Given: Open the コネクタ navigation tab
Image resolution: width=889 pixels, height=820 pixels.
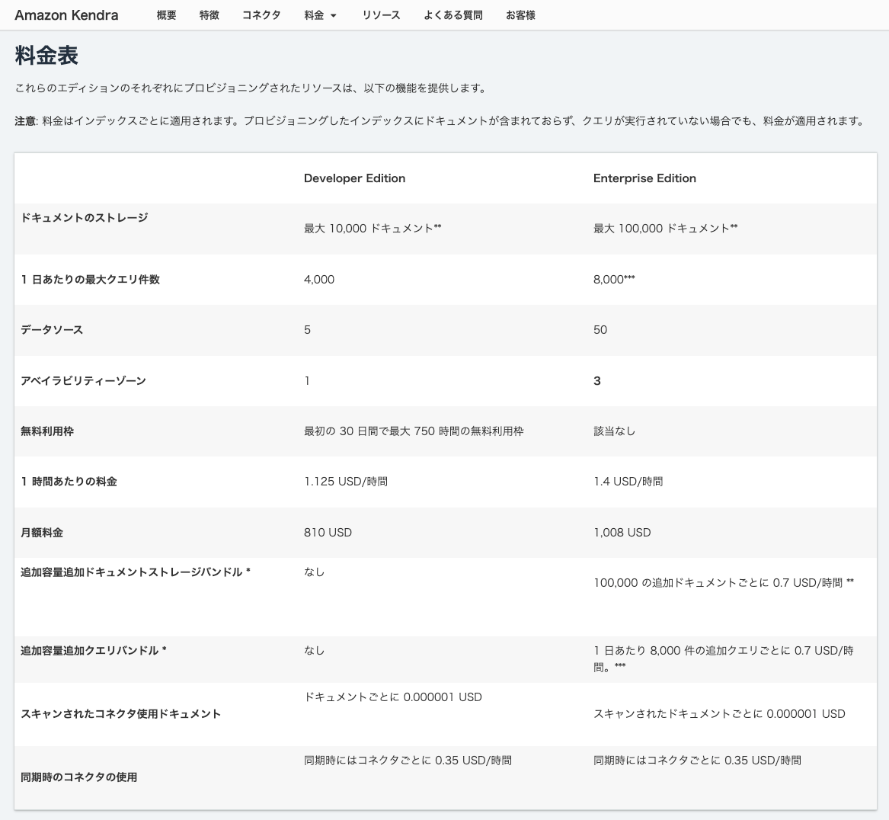Looking at the screenshot, I should click(x=261, y=15).
